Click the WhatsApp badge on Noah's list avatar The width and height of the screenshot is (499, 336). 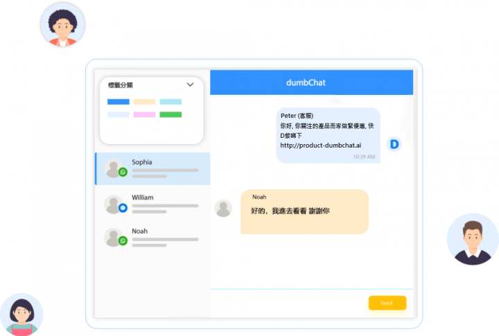pos(123,241)
